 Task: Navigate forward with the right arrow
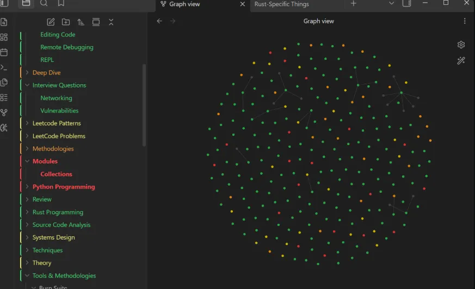(172, 21)
